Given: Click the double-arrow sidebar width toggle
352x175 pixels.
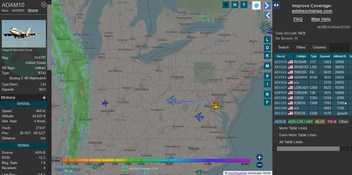Looking at the screenshot, I should (276, 5).
